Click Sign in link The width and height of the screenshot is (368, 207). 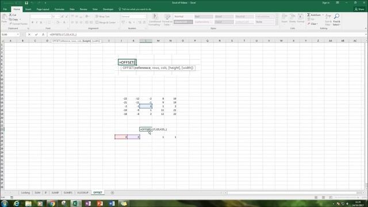click(x=326, y=2)
